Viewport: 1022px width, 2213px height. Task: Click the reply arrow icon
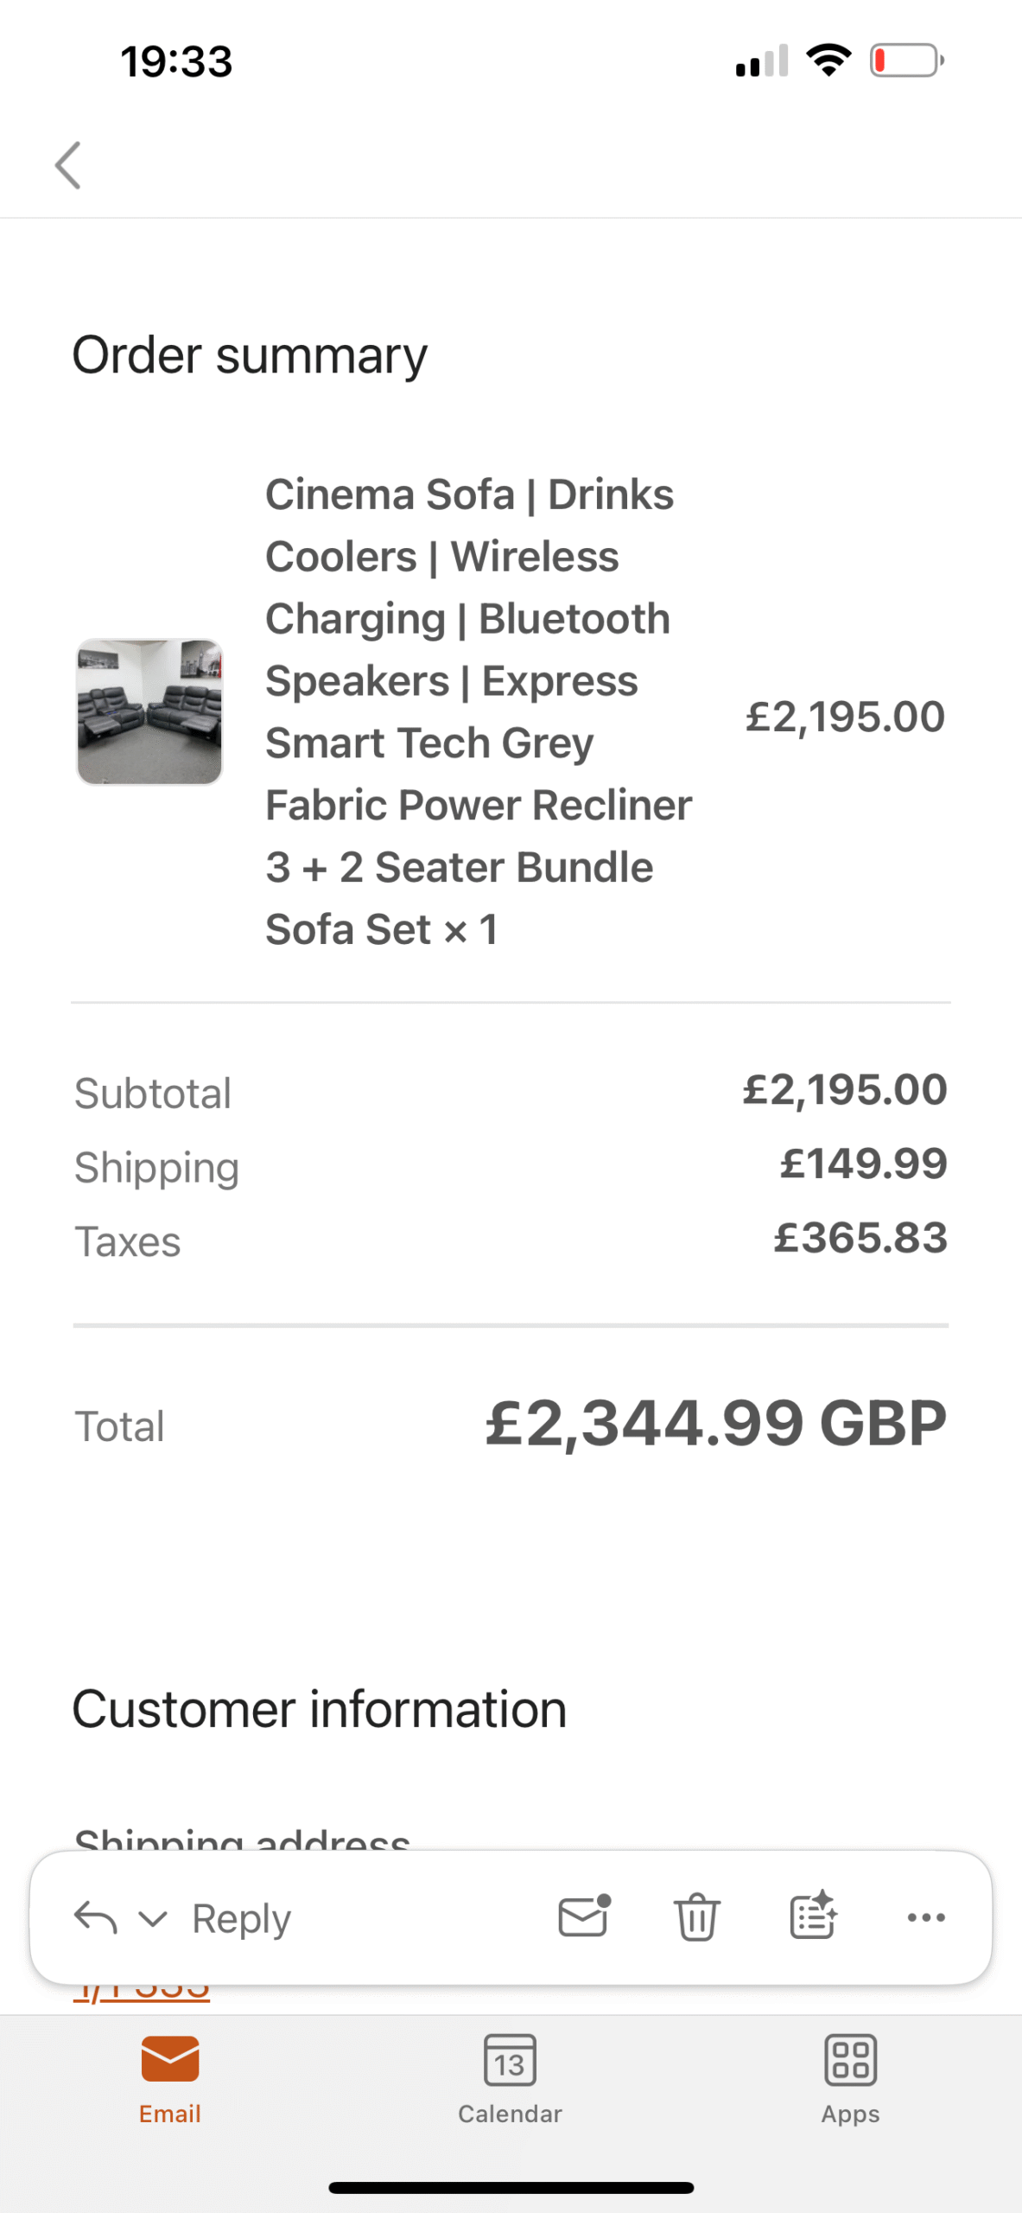click(95, 1917)
